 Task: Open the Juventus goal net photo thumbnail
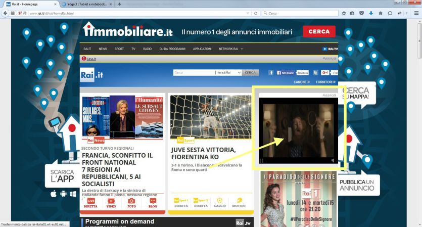click(x=211, y=116)
